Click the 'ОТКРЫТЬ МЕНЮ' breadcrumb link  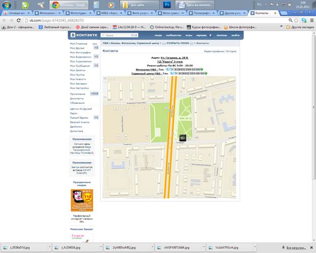[x=178, y=43]
